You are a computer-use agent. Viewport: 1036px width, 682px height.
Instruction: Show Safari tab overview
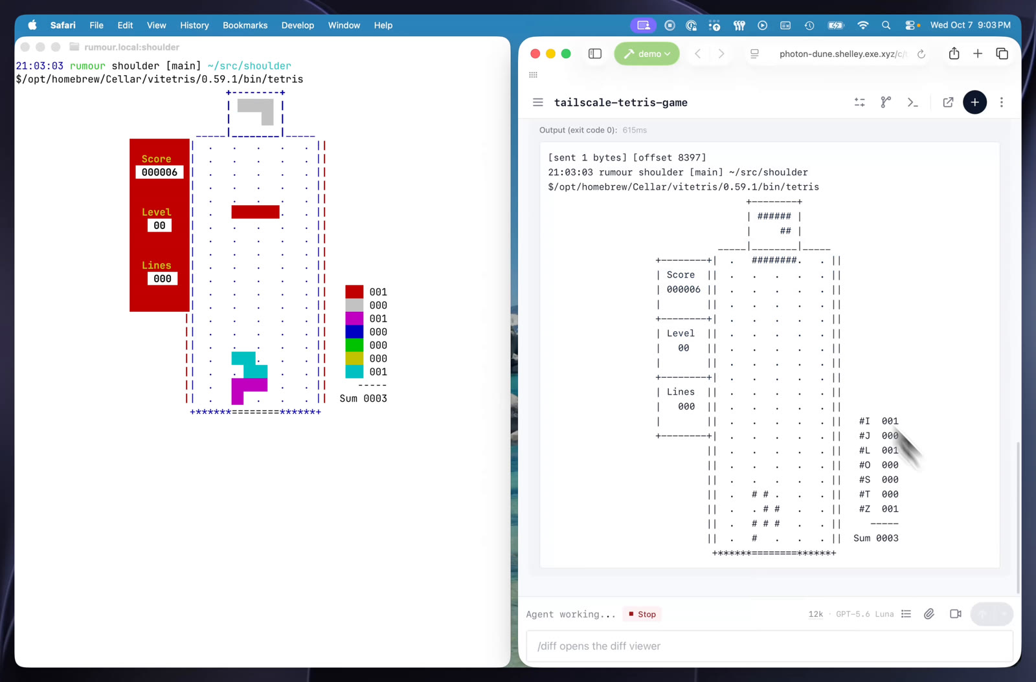coord(1002,54)
